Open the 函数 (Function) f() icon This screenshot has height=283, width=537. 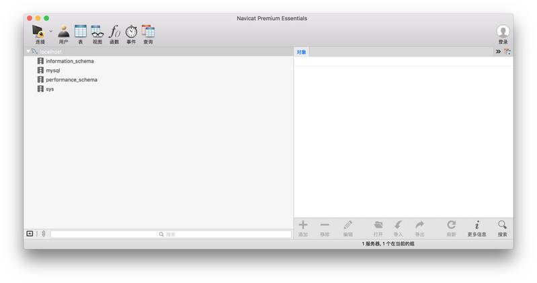click(x=114, y=31)
